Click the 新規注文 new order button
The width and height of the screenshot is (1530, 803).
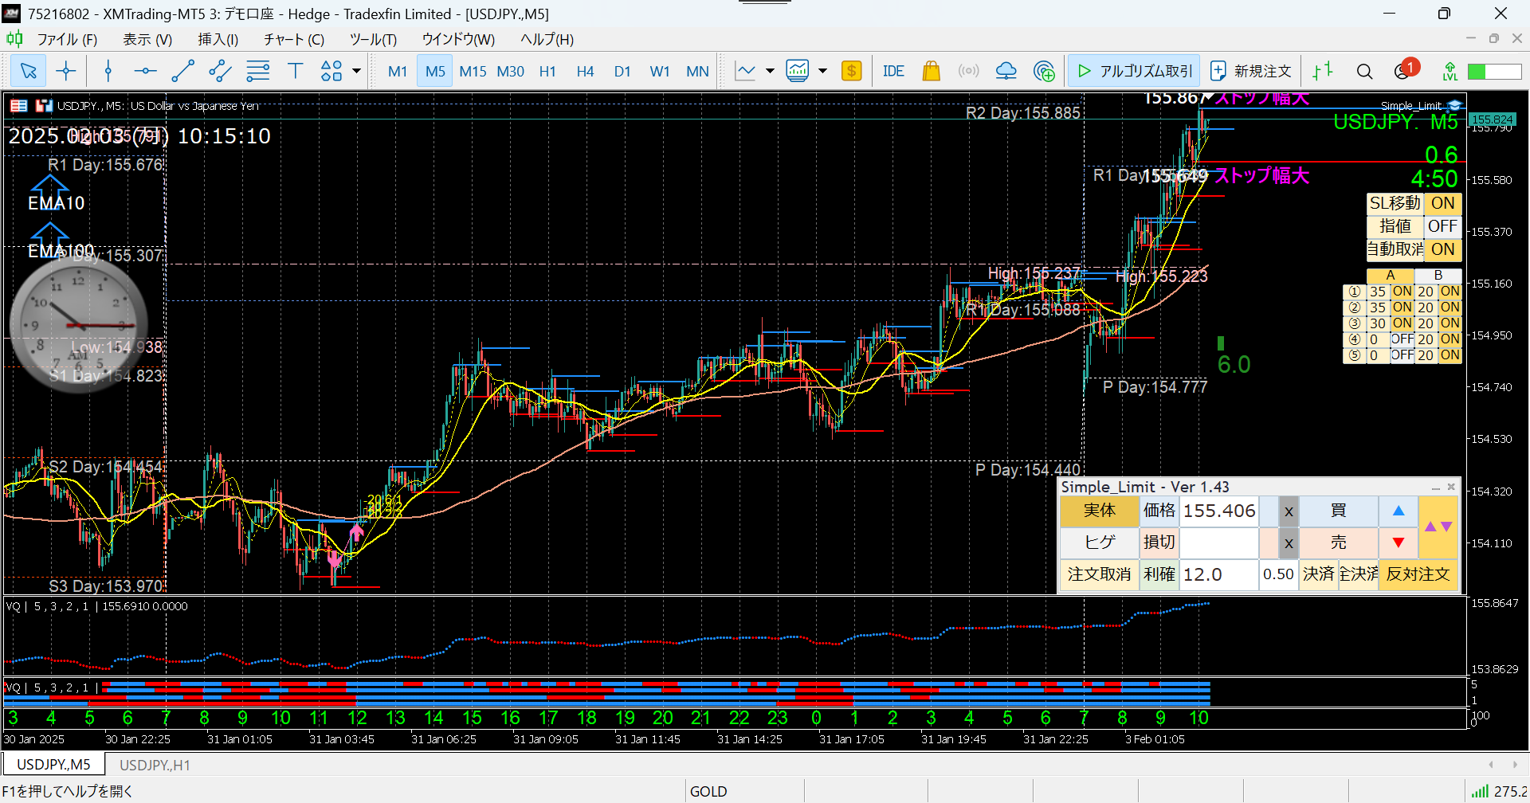tap(1250, 72)
